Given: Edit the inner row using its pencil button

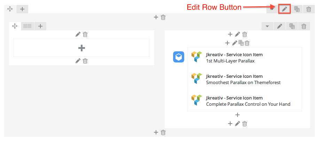Looking at the screenshot, I should click(279, 26).
